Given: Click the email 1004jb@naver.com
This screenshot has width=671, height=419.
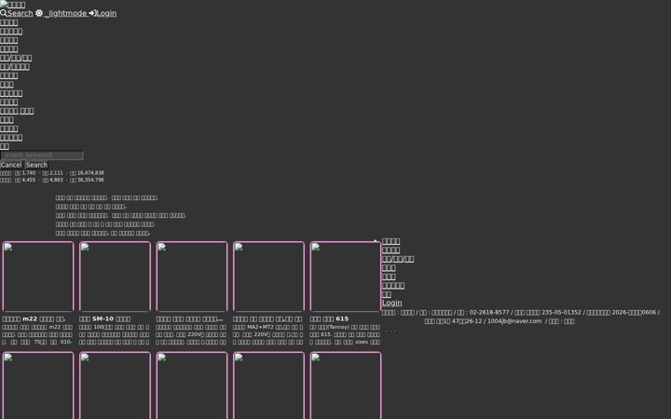Looking at the screenshot, I should pos(514,321).
